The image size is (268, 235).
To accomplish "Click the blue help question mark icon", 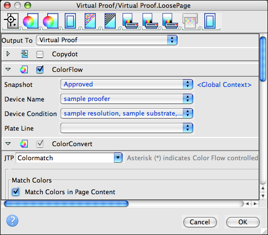I will [12, 220].
